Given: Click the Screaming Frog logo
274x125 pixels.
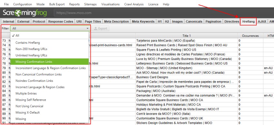Looking at the screenshot, I should pyautogui.click(x=25, y=13).
